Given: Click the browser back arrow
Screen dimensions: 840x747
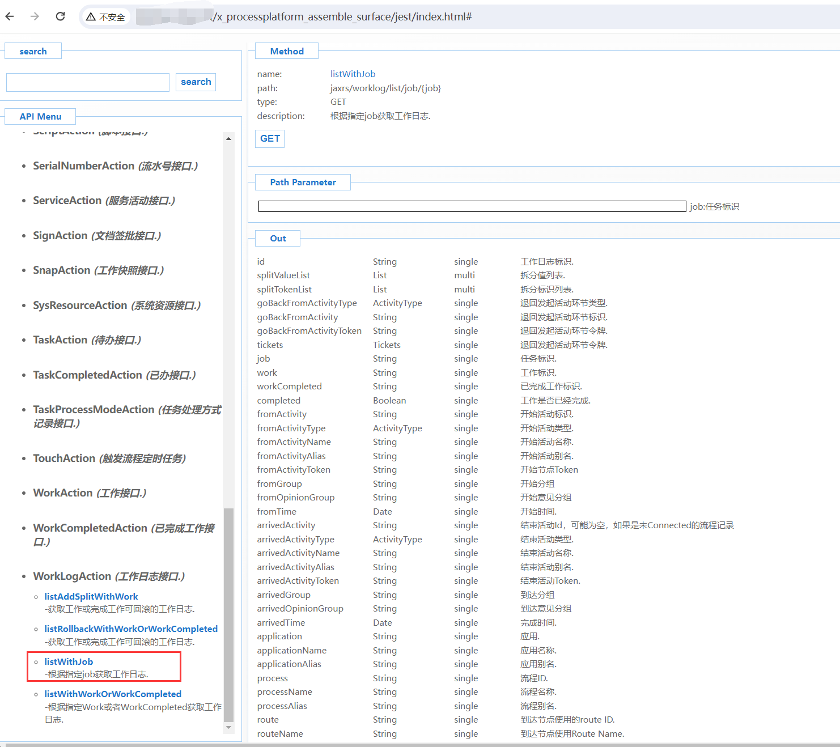Looking at the screenshot, I should coord(10,16).
